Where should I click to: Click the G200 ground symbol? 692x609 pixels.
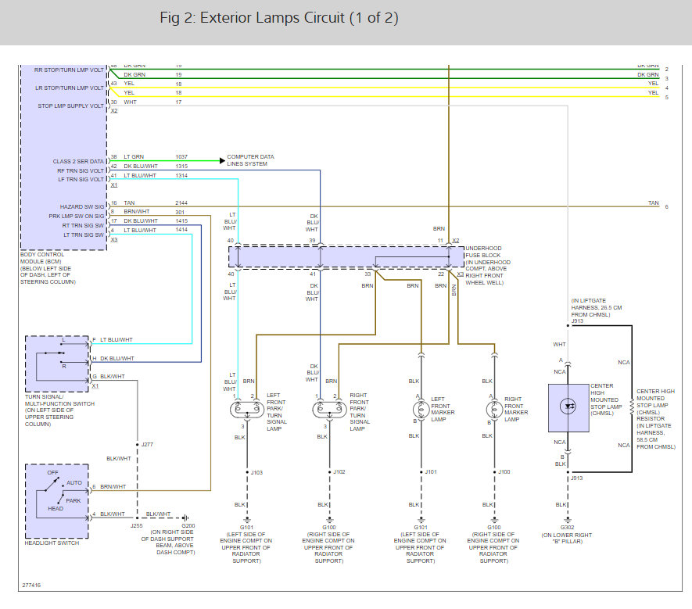click(186, 518)
